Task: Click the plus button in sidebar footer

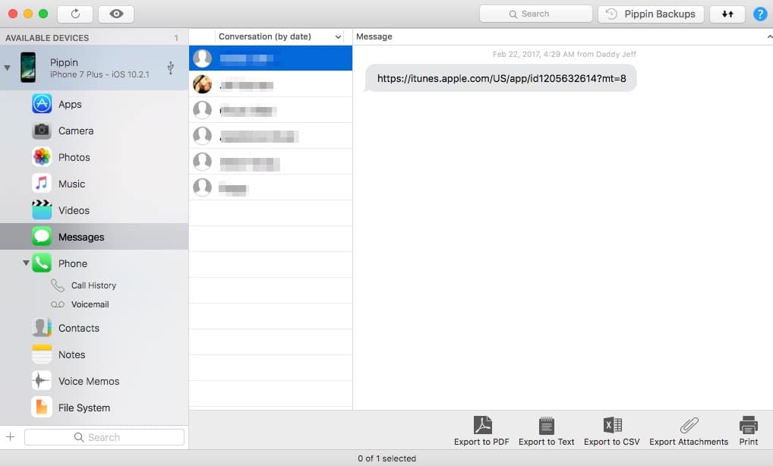Action: (x=11, y=437)
